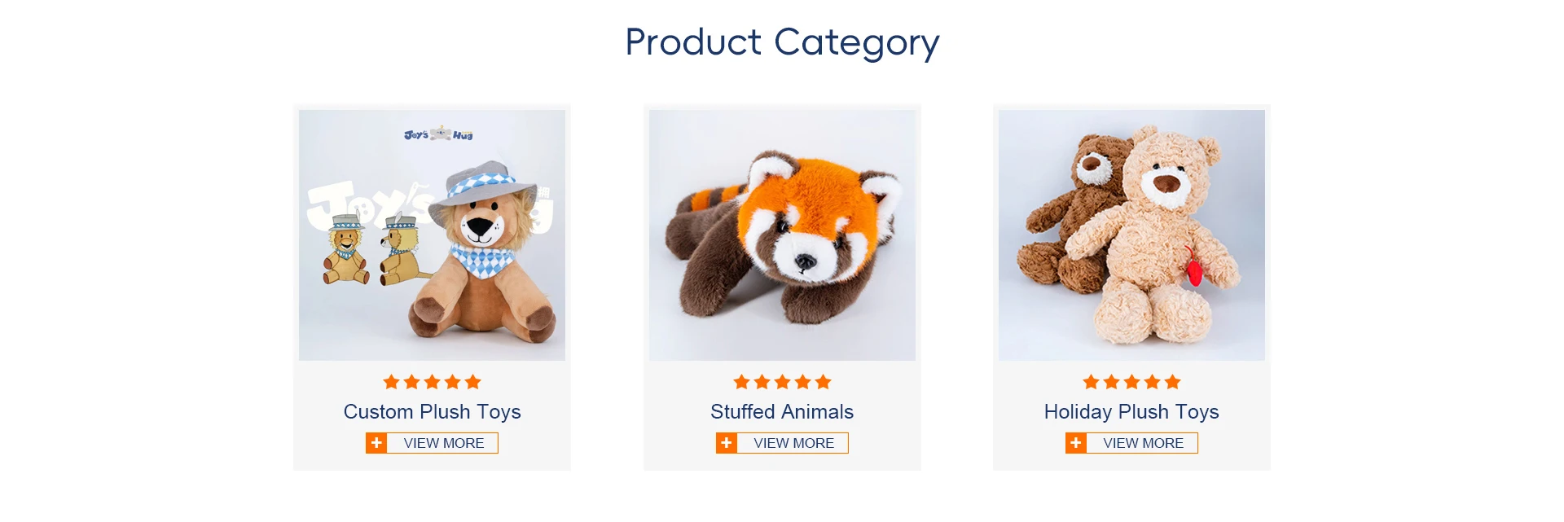Screen dimensions: 1564x522
Task: Click the middle star under the teddy bears
Action: pyautogui.click(x=1131, y=382)
